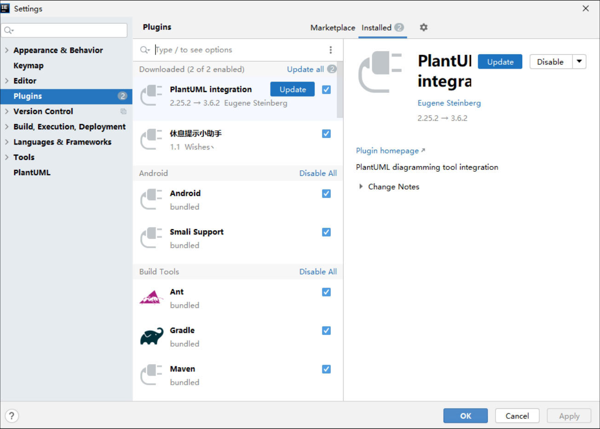Viewport: 600px width, 429px height.
Task: Expand the Editor settings node
Action: point(6,81)
